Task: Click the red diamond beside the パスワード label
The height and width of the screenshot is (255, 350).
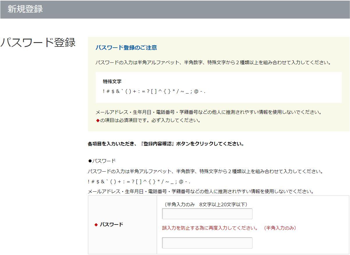Action: [x=96, y=225]
